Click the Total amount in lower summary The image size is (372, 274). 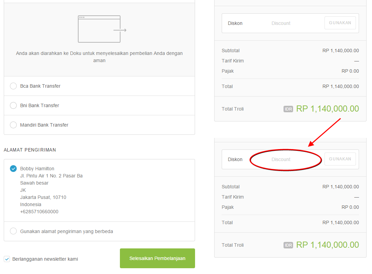[x=341, y=222]
